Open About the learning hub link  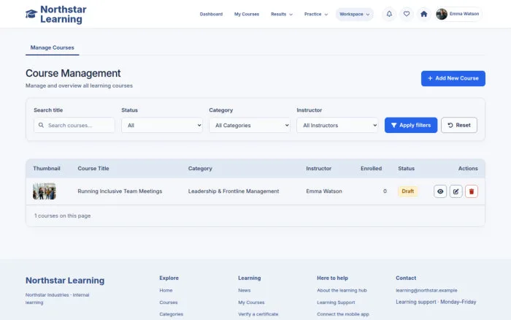point(342,290)
